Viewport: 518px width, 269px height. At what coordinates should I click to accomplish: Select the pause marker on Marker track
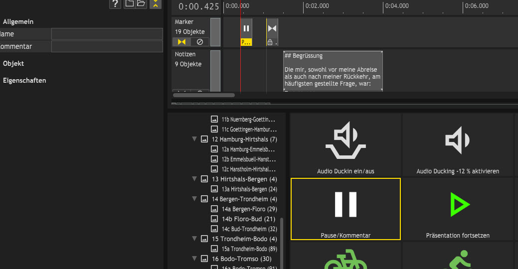click(x=246, y=32)
